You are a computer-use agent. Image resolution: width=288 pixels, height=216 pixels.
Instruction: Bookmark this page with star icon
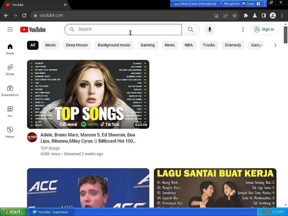235,16
